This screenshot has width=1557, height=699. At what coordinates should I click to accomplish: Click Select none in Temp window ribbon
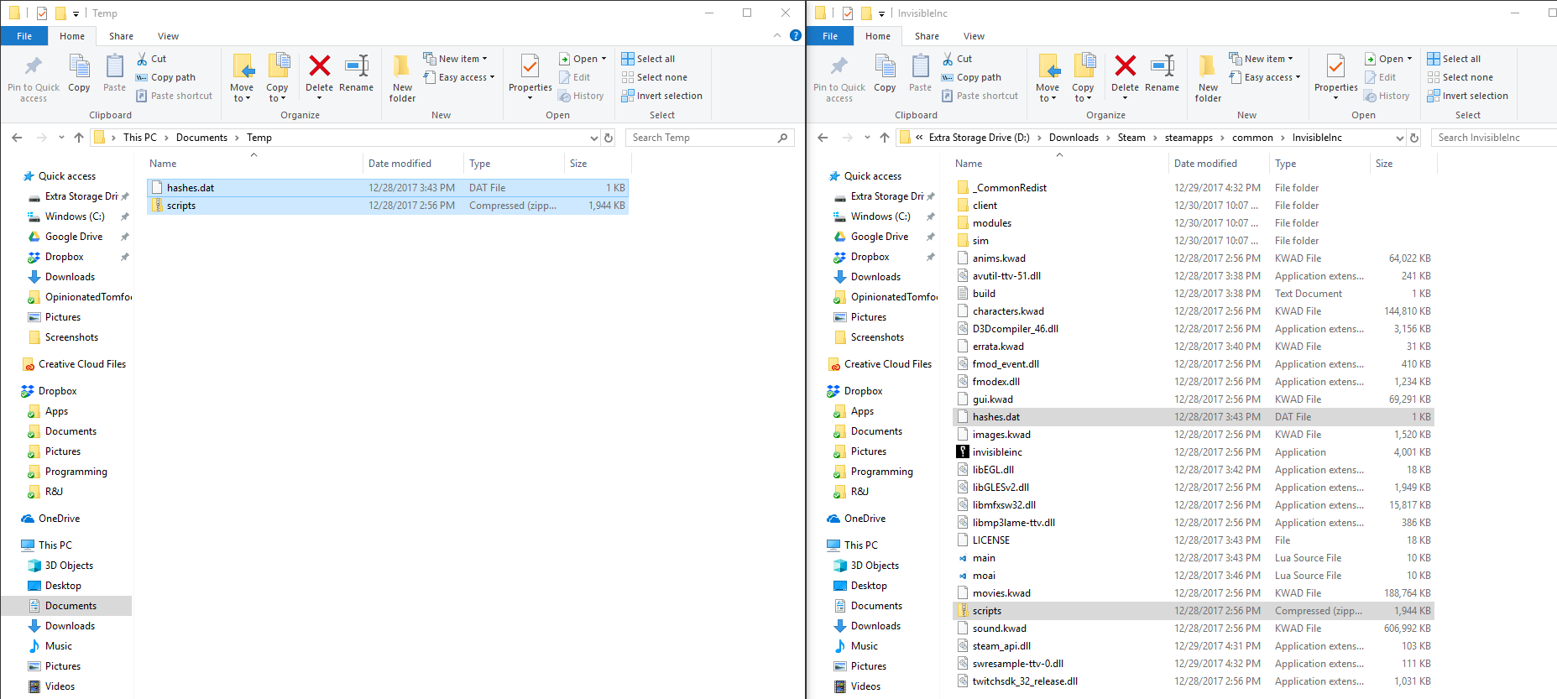pyautogui.click(x=654, y=77)
